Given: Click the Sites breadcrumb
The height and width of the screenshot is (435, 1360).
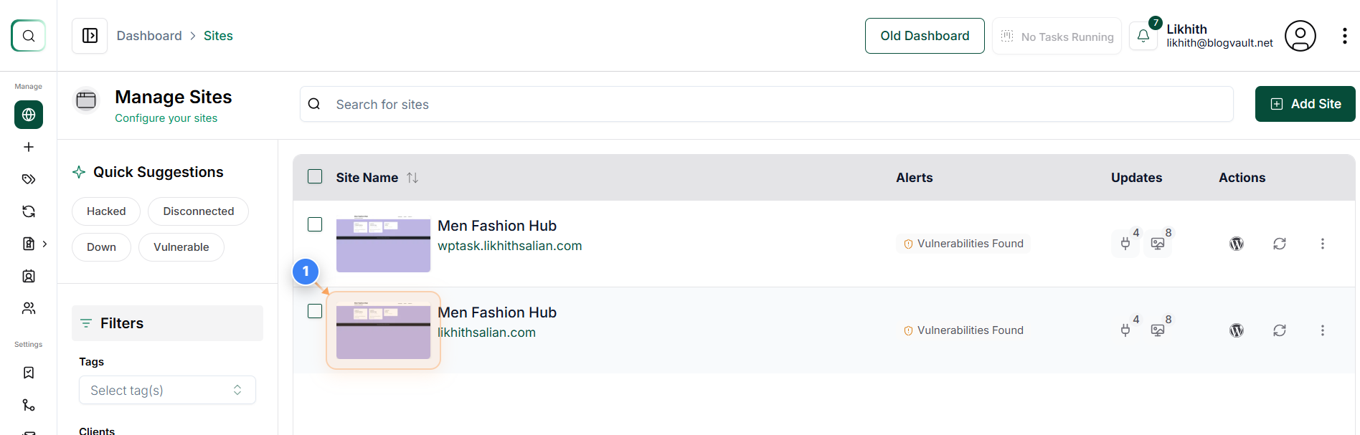Looking at the screenshot, I should click(x=218, y=36).
